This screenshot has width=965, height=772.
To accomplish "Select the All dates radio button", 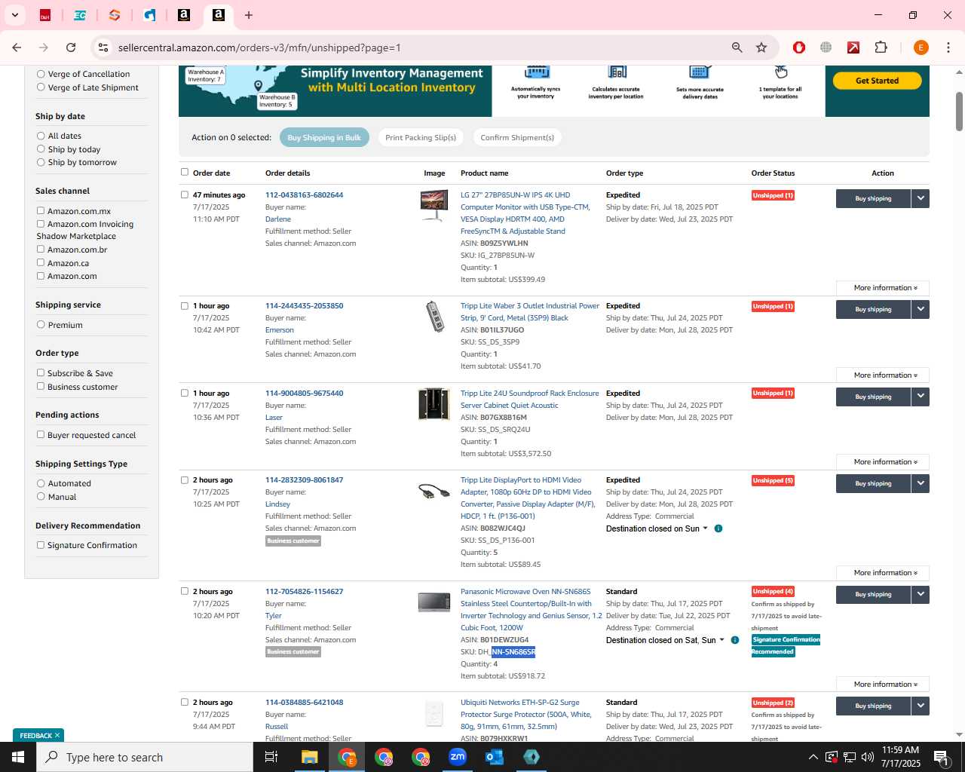I will [41, 136].
